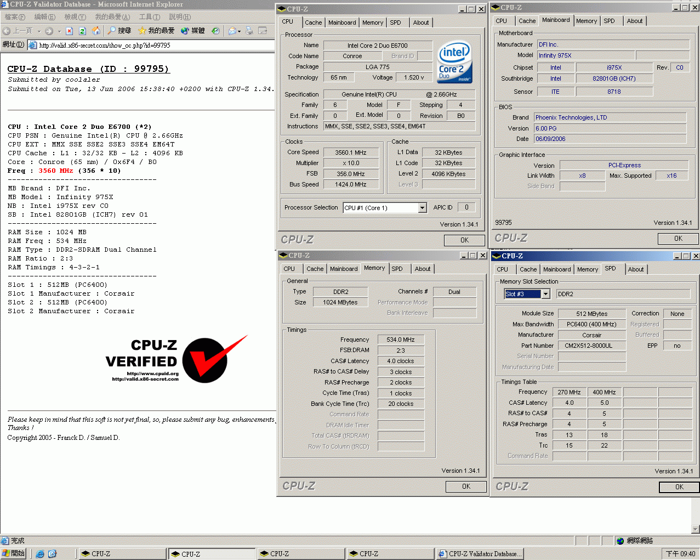Select the Memory tab in the Mainboard window

[x=587, y=21]
